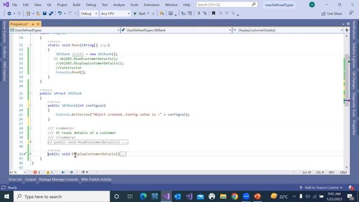Viewport: 359px width, 202px height.
Task: Open the Analyze menu
Action: point(119,4)
